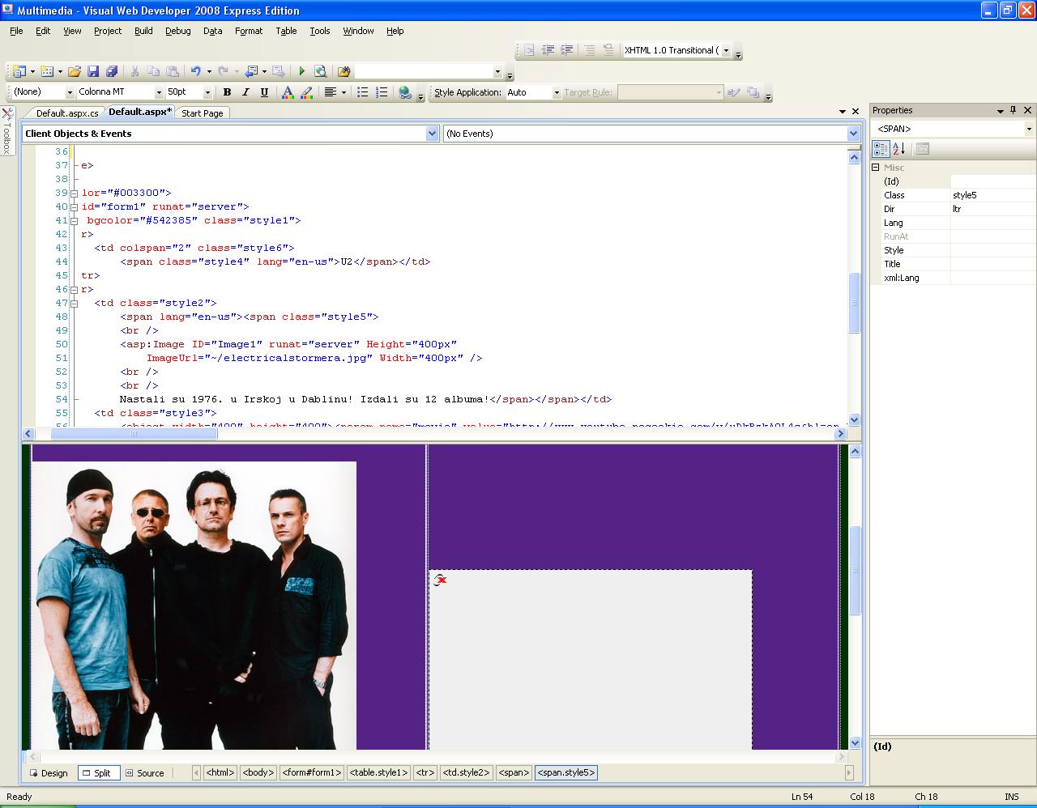The width and height of the screenshot is (1037, 808).
Task: Save the current file via floppy icon
Action: 93,71
